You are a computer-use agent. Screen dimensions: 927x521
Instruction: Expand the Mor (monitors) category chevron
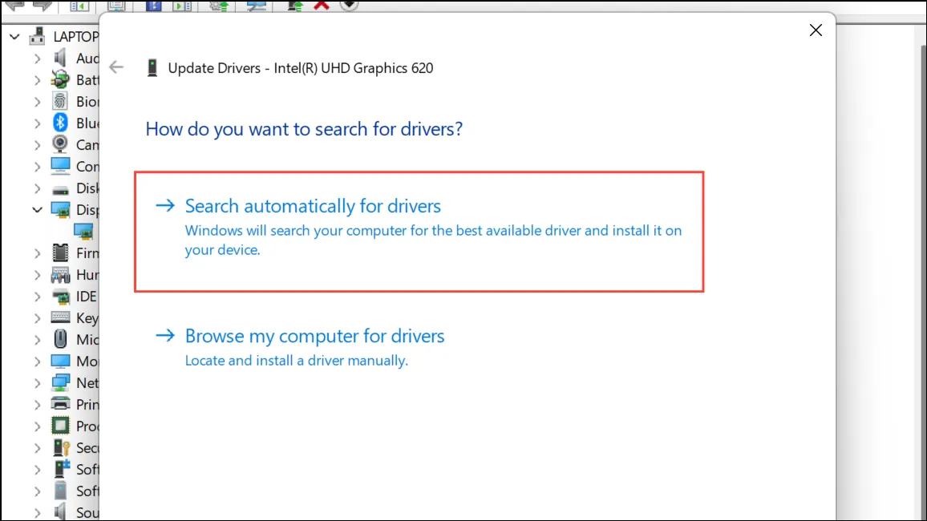coord(37,361)
